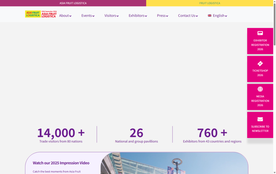This screenshot has height=174, width=276.
Task: Click the 2025 impression video thumbnail
Action: coord(174,163)
